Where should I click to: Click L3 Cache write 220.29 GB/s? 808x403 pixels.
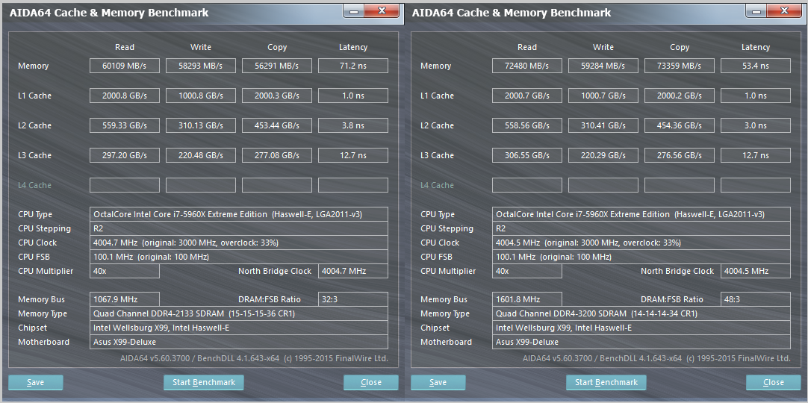coord(603,155)
